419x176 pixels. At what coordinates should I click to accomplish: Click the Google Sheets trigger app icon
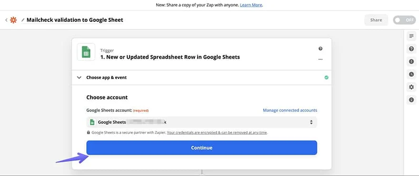[86, 52]
